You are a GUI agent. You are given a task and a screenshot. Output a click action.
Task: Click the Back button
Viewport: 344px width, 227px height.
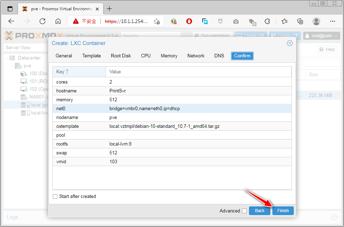click(260, 210)
